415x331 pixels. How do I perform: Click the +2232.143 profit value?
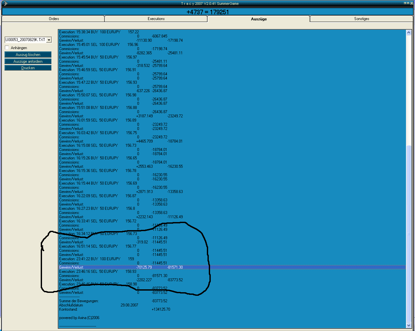[144, 217]
